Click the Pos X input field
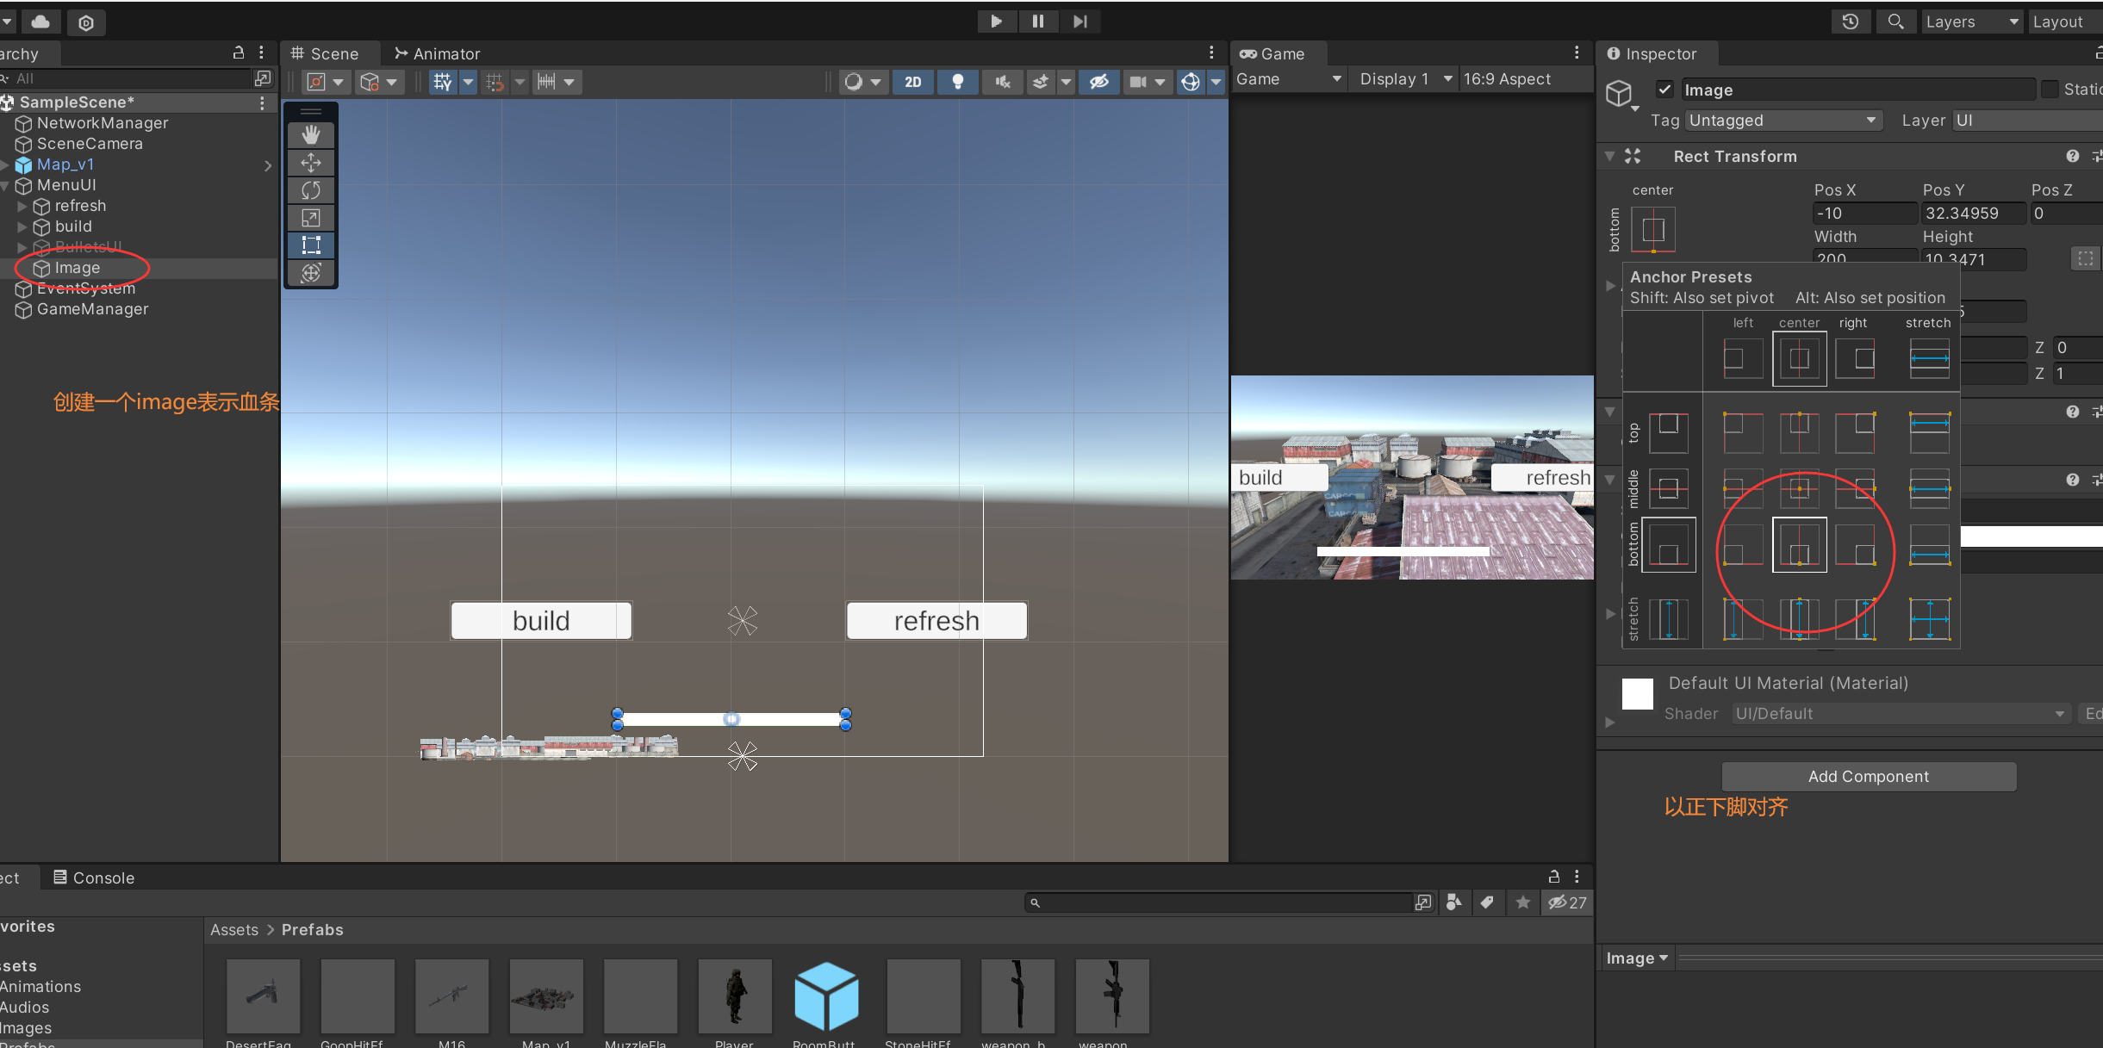Viewport: 2103px width, 1048px height. (x=1865, y=214)
